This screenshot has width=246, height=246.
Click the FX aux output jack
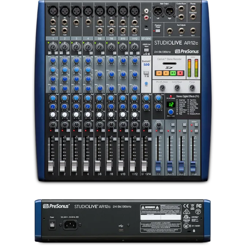click(x=169, y=31)
